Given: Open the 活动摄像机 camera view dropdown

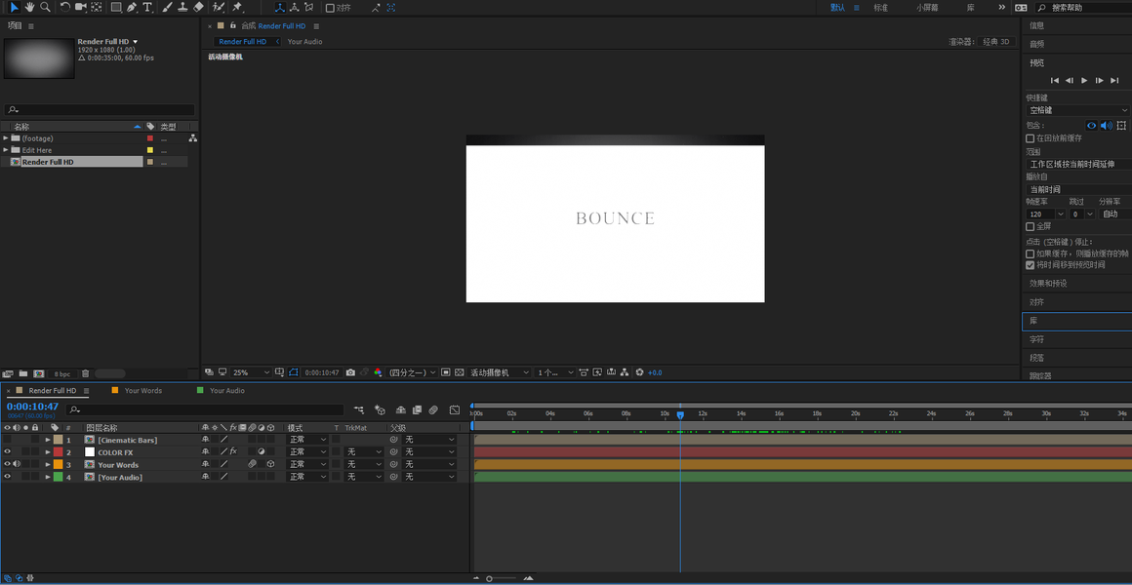Looking at the screenshot, I should [500, 372].
